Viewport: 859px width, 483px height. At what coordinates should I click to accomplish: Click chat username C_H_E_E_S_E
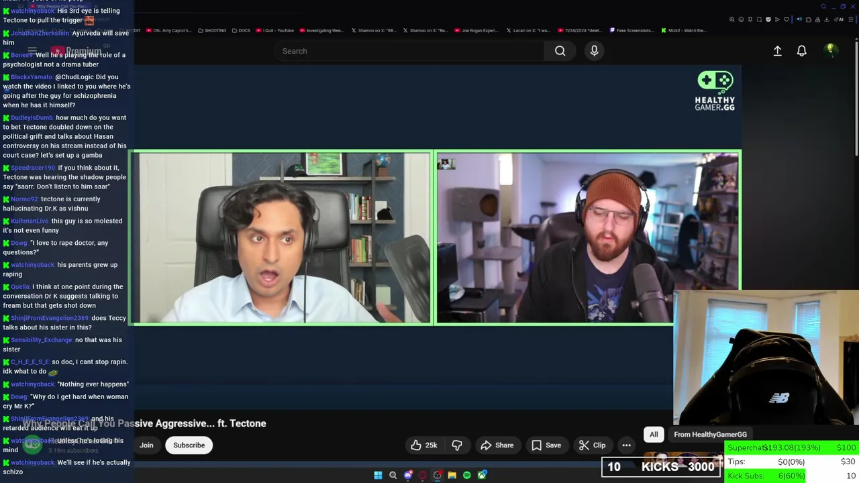click(x=30, y=362)
